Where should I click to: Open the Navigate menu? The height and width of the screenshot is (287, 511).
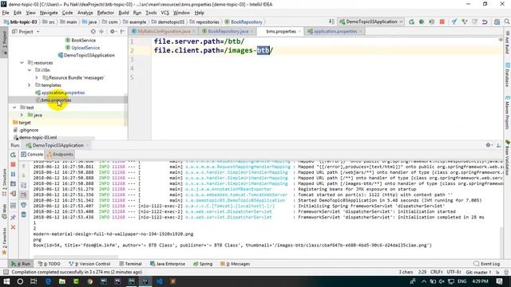coord(49,13)
